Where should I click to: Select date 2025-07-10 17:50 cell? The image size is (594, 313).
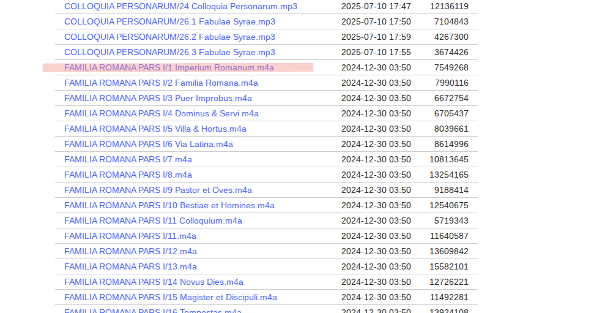click(376, 21)
